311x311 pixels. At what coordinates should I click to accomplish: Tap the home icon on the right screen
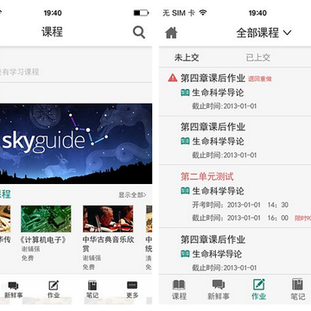point(171,33)
